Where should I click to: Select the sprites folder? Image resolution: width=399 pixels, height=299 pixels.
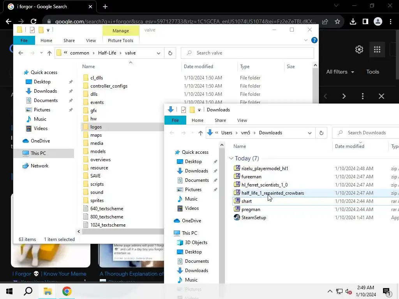97,201
